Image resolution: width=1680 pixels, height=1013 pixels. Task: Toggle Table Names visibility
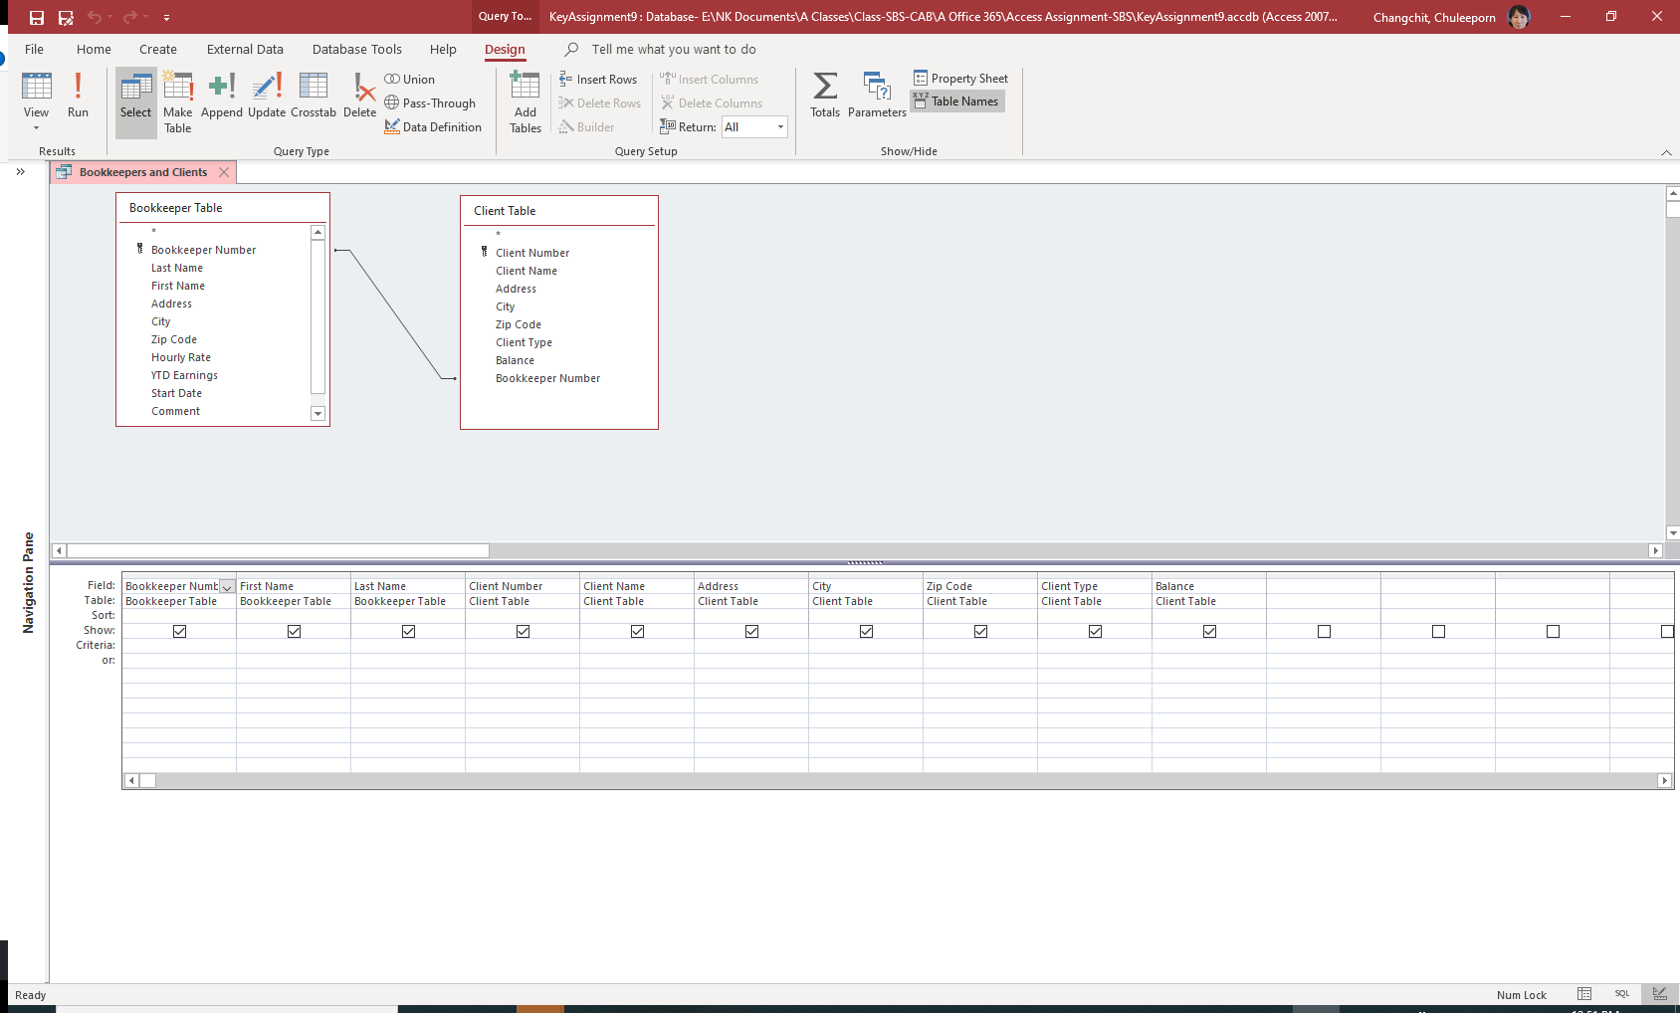click(x=956, y=101)
